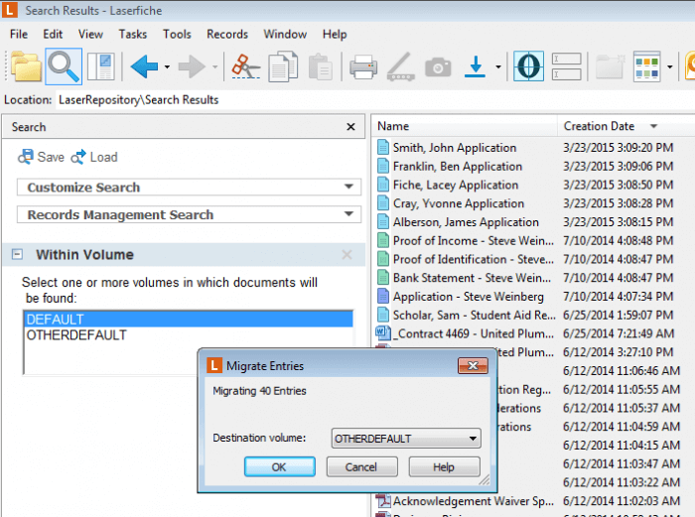Click the Load search icon
Screen dimensions: 695x517
78,157
